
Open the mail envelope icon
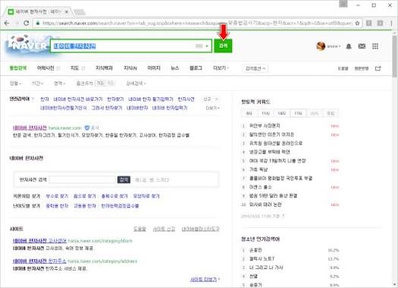[x=362, y=46]
